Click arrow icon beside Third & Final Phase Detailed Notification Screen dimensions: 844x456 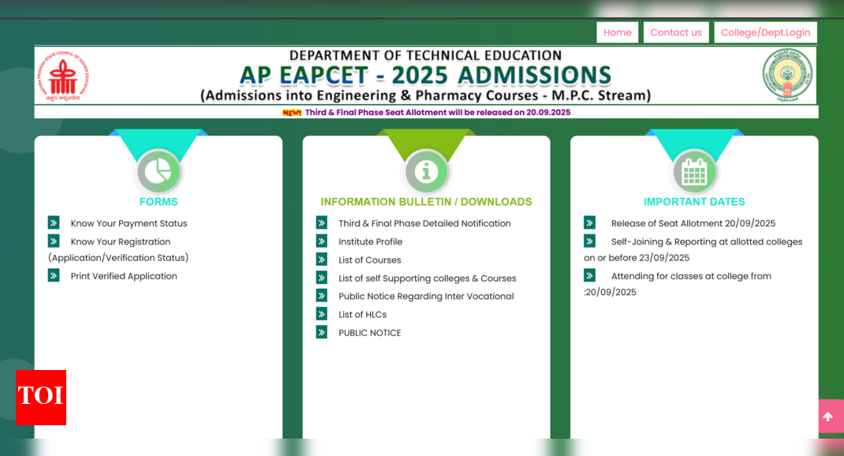321,222
